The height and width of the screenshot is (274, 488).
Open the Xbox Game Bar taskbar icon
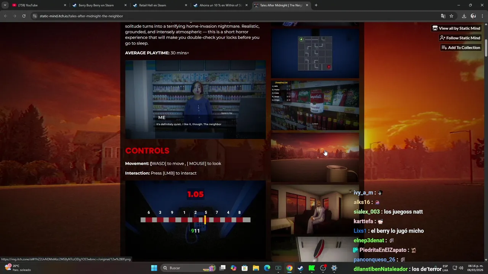278,268
